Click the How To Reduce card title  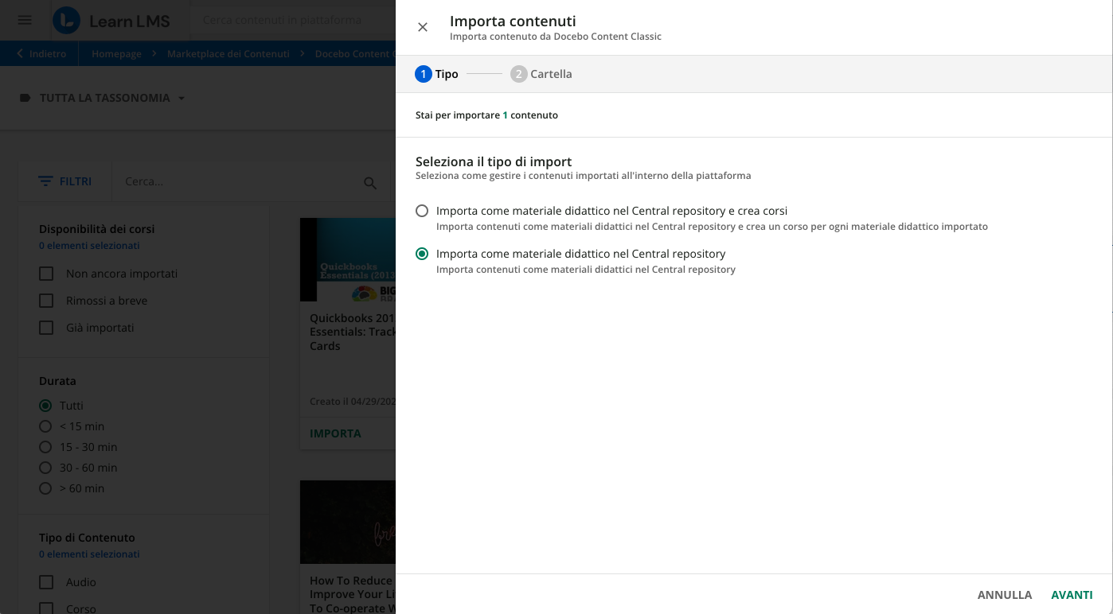point(353,594)
